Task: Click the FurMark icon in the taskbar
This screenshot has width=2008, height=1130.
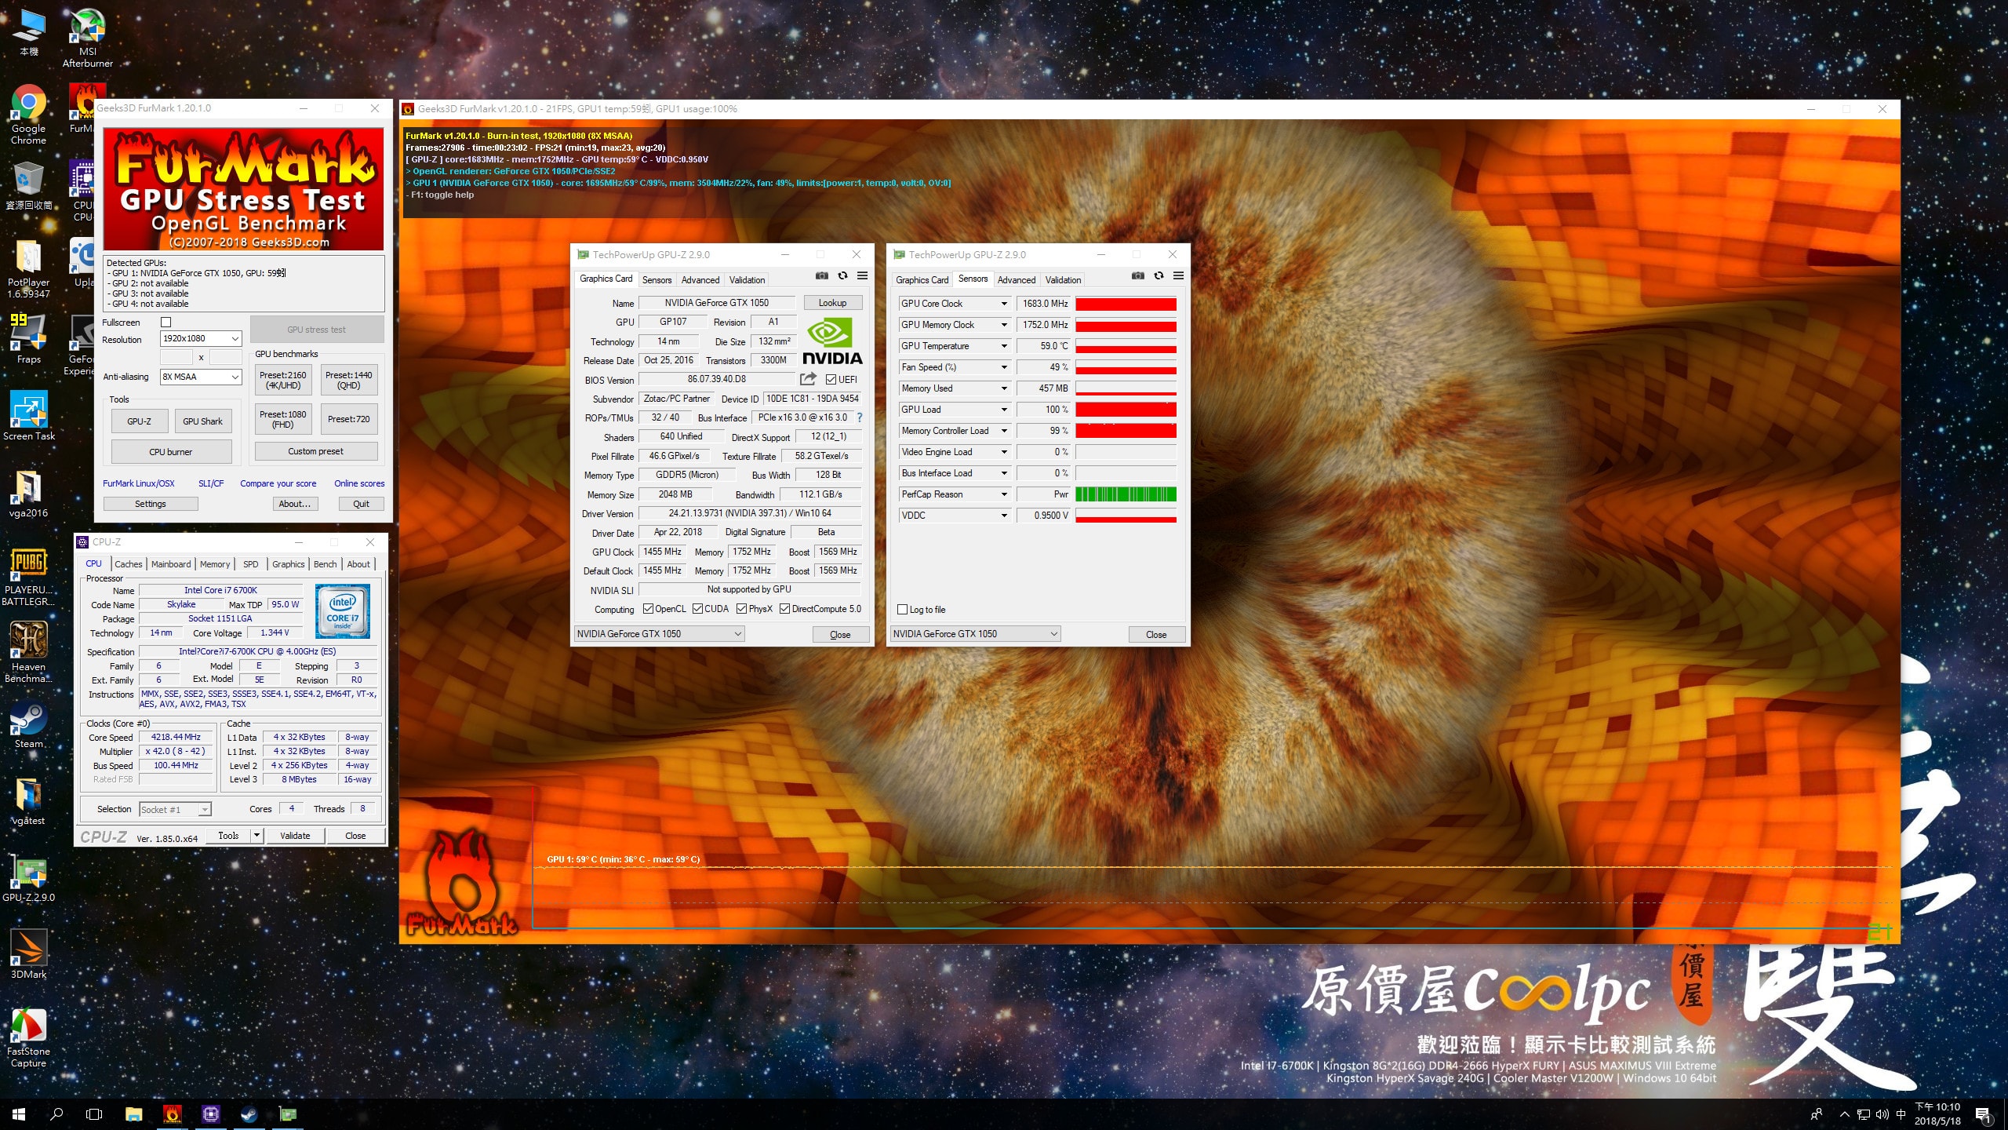Action: pos(173,1114)
